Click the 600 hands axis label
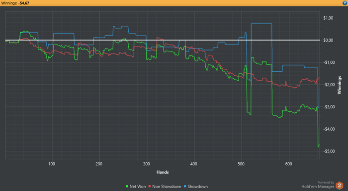The width and height of the screenshot is (348, 191). (x=288, y=164)
